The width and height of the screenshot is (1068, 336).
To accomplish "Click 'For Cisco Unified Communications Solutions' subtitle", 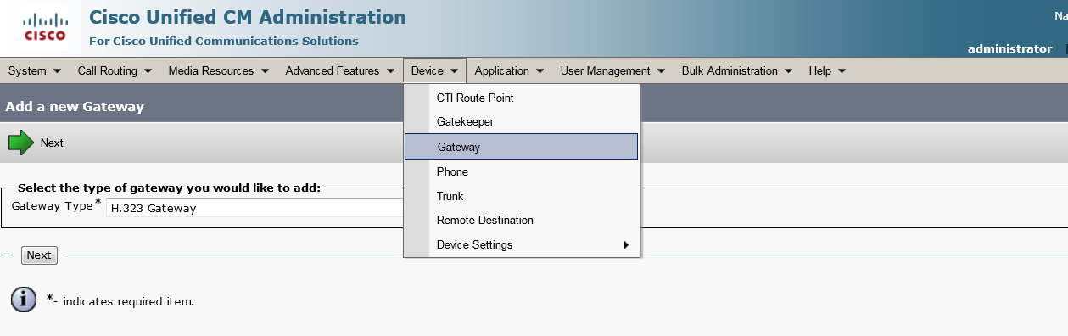I will [223, 41].
